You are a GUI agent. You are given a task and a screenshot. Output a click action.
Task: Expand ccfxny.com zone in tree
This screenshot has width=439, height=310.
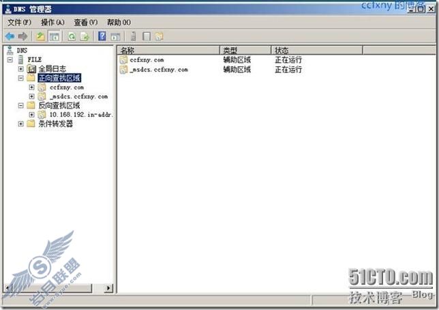pos(31,87)
